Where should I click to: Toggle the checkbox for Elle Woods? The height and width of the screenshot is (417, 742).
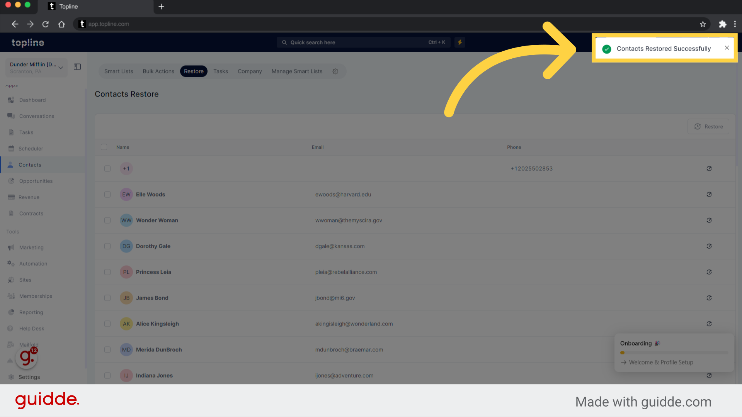(107, 194)
